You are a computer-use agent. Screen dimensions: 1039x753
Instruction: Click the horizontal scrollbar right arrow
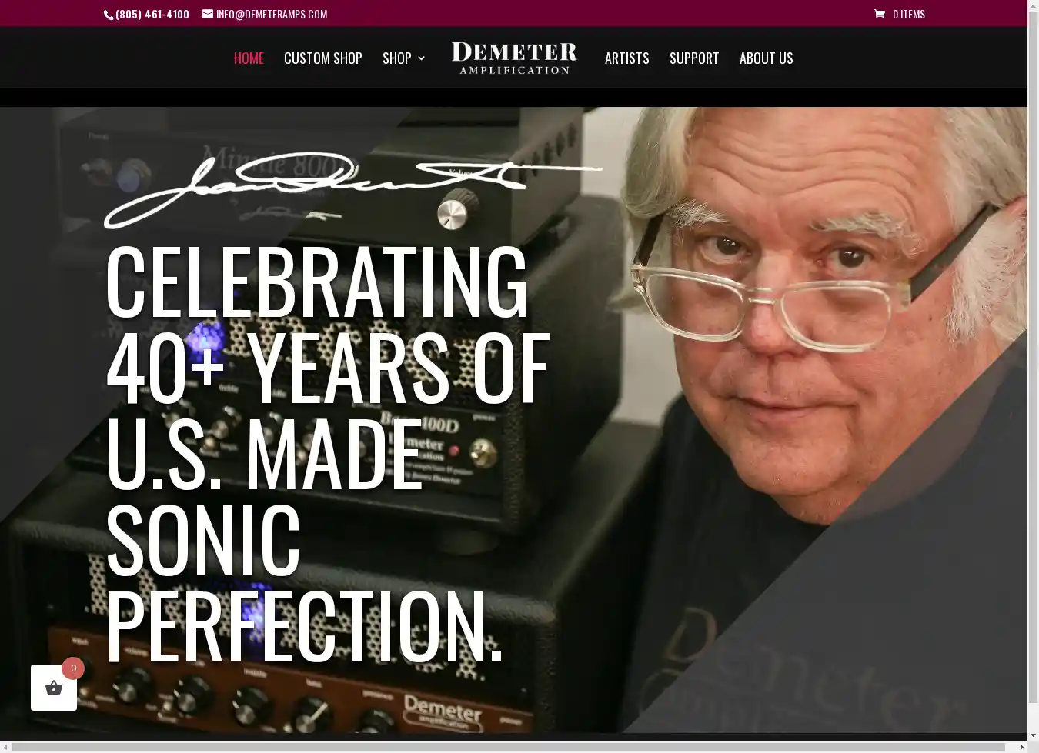(x=1022, y=747)
